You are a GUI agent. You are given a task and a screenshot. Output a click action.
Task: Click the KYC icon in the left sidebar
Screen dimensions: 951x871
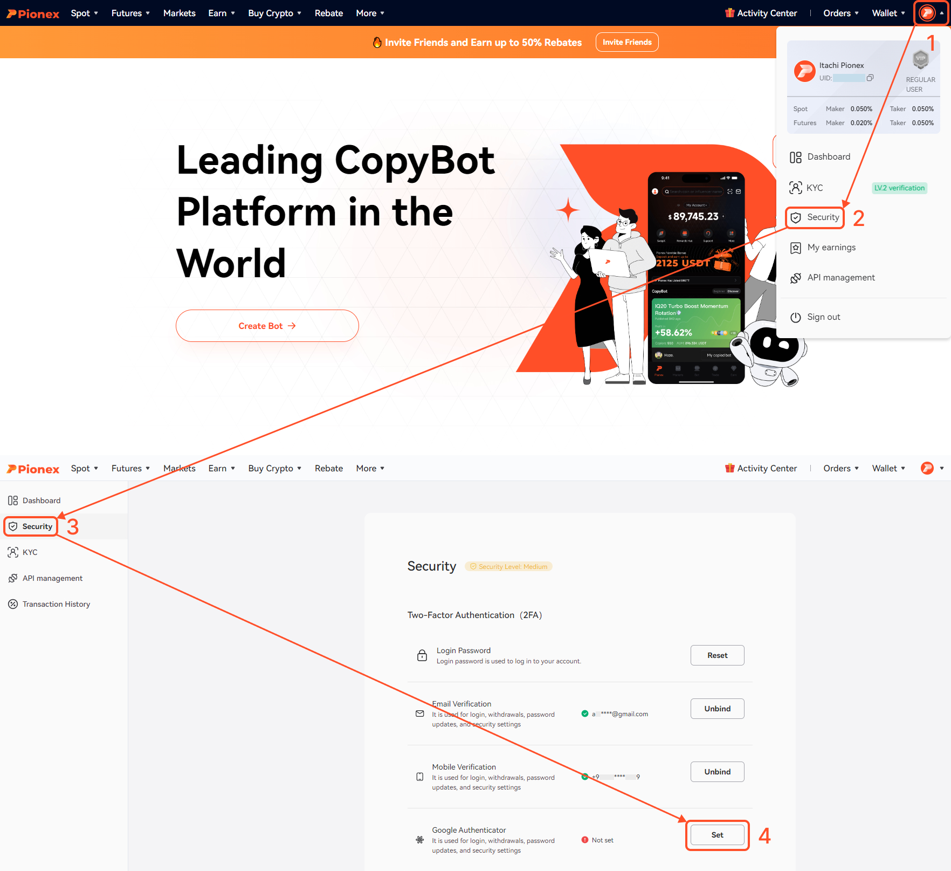pyautogui.click(x=13, y=552)
